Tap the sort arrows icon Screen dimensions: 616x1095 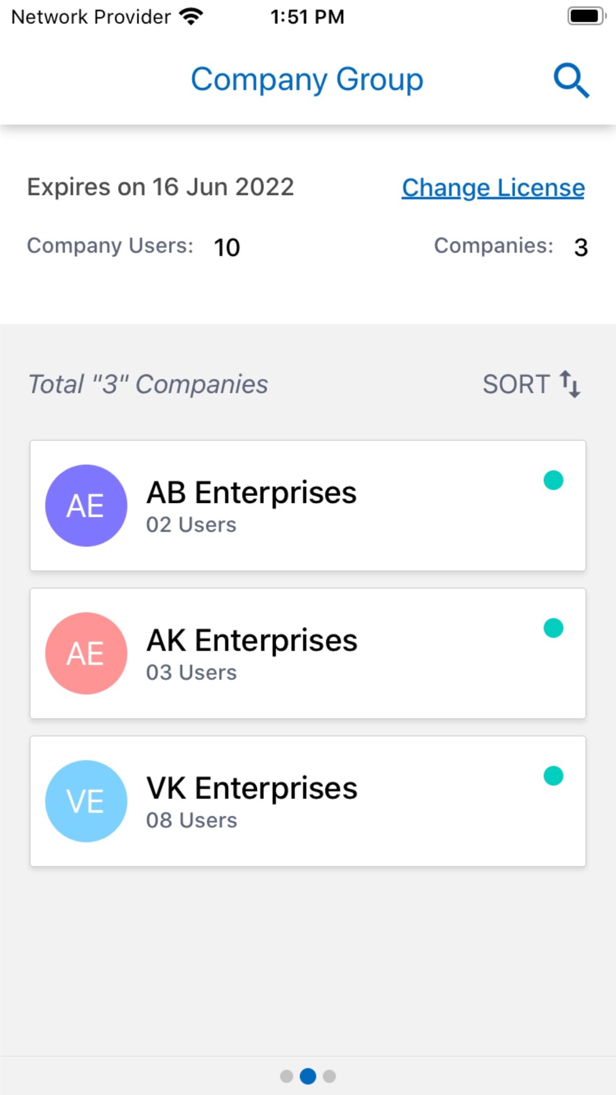pos(570,384)
